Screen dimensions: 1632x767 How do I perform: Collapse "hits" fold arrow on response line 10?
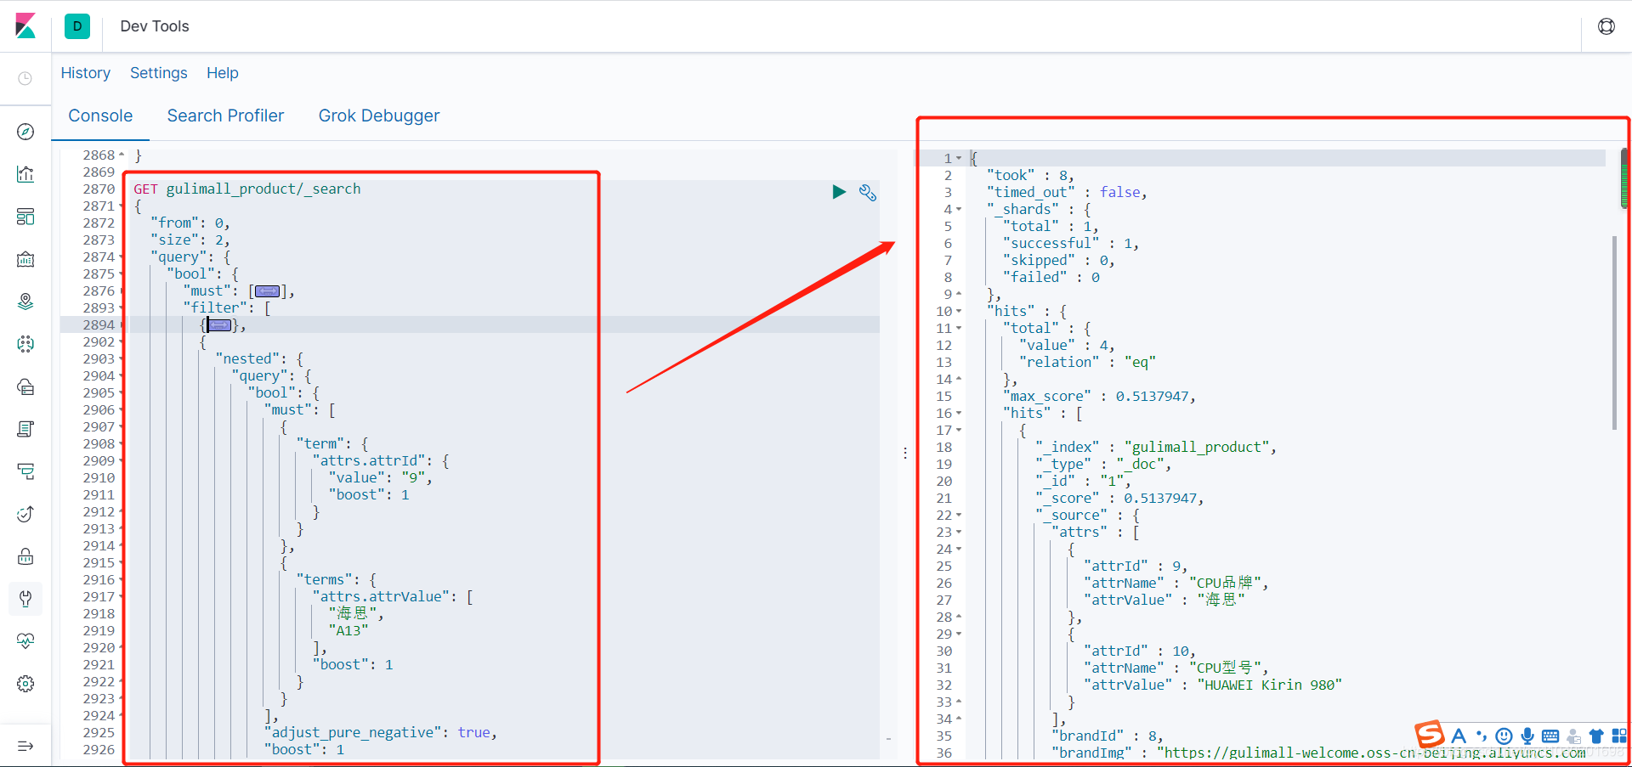coord(959,312)
